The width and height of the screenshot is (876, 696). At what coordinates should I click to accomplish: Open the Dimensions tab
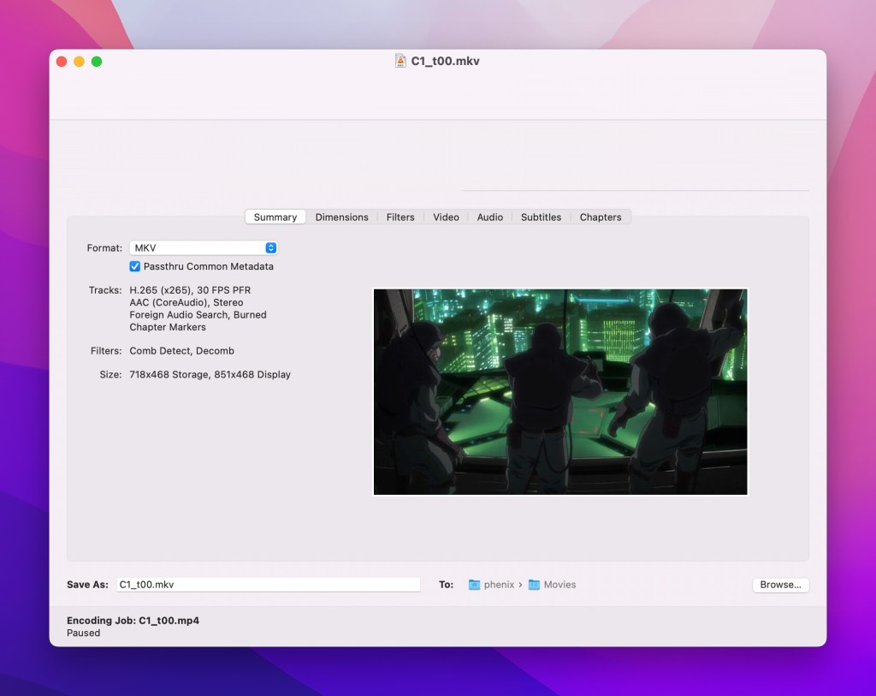click(341, 217)
